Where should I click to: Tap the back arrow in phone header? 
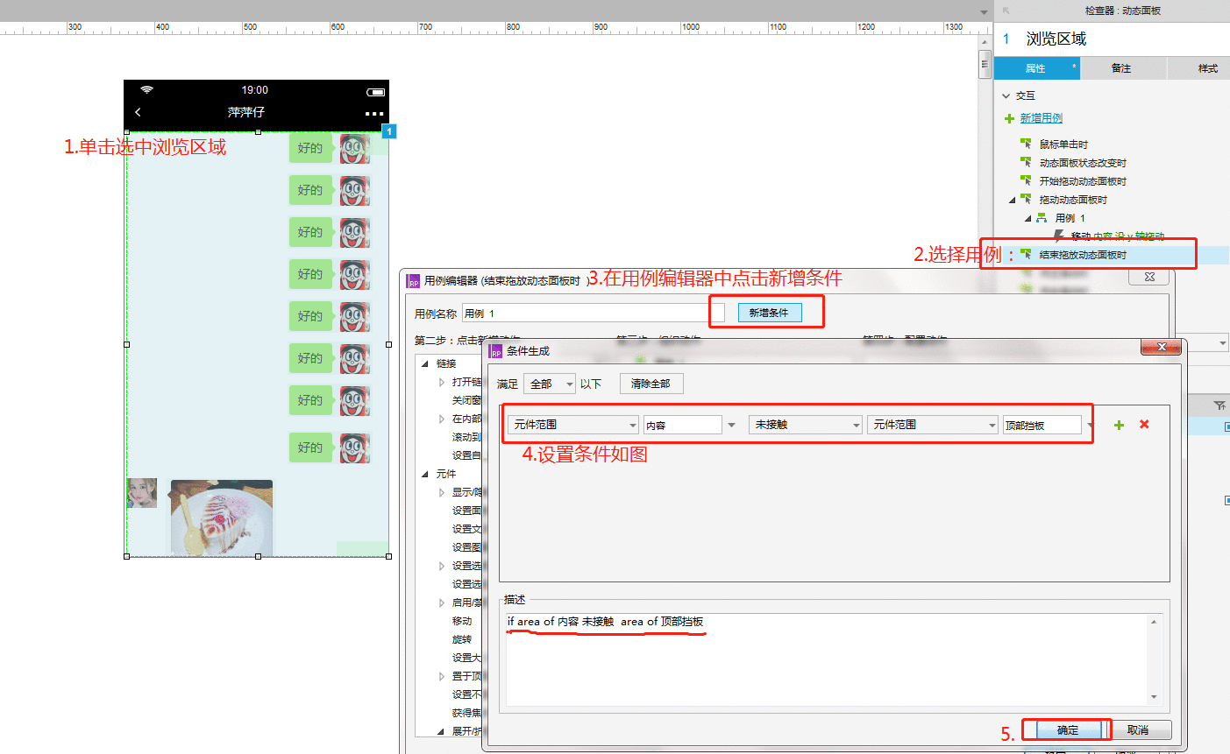coord(138,112)
